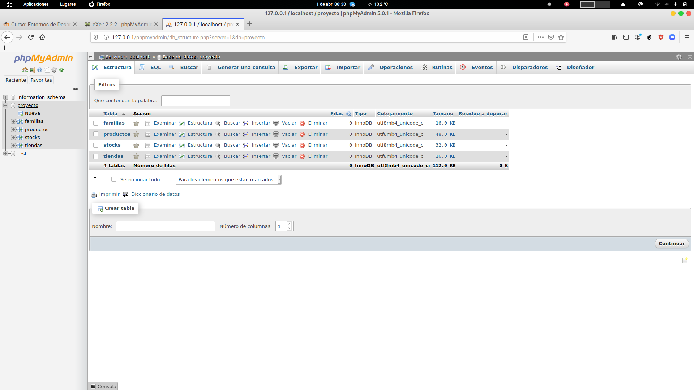The height and width of the screenshot is (390, 694).
Task: Open page settings gear at top right
Action: 678,57
